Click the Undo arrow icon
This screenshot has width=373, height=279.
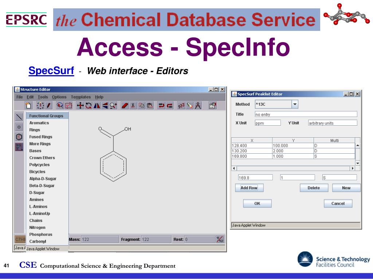(x=161, y=105)
